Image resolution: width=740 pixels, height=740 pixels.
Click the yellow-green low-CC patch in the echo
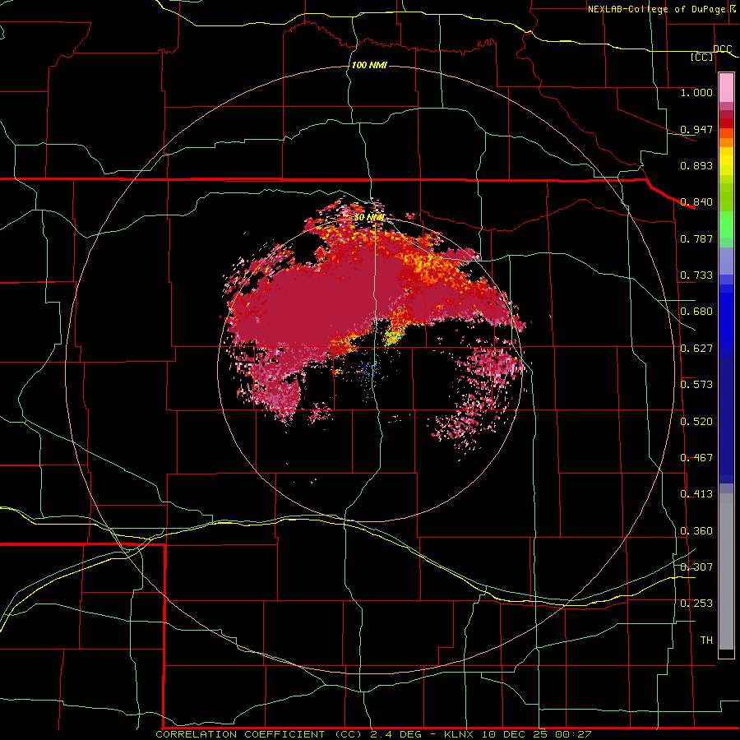tap(392, 337)
